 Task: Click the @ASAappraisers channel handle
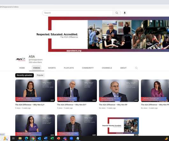[x=35, y=60]
